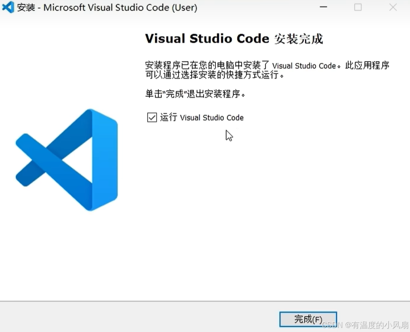Minimize the installer window
Viewport: 410px width, 332px height.
(323, 7)
